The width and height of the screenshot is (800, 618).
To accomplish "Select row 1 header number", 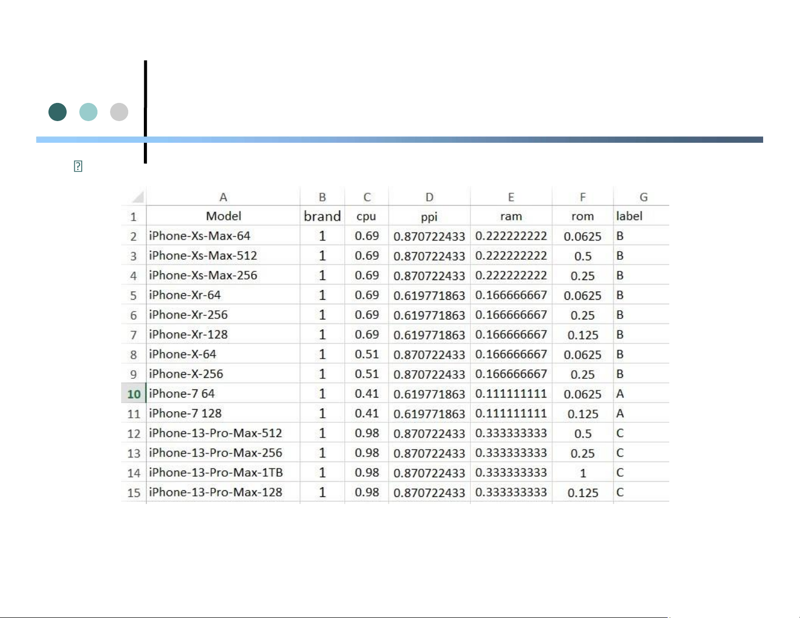I will pyautogui.click(x=134, y=216).
